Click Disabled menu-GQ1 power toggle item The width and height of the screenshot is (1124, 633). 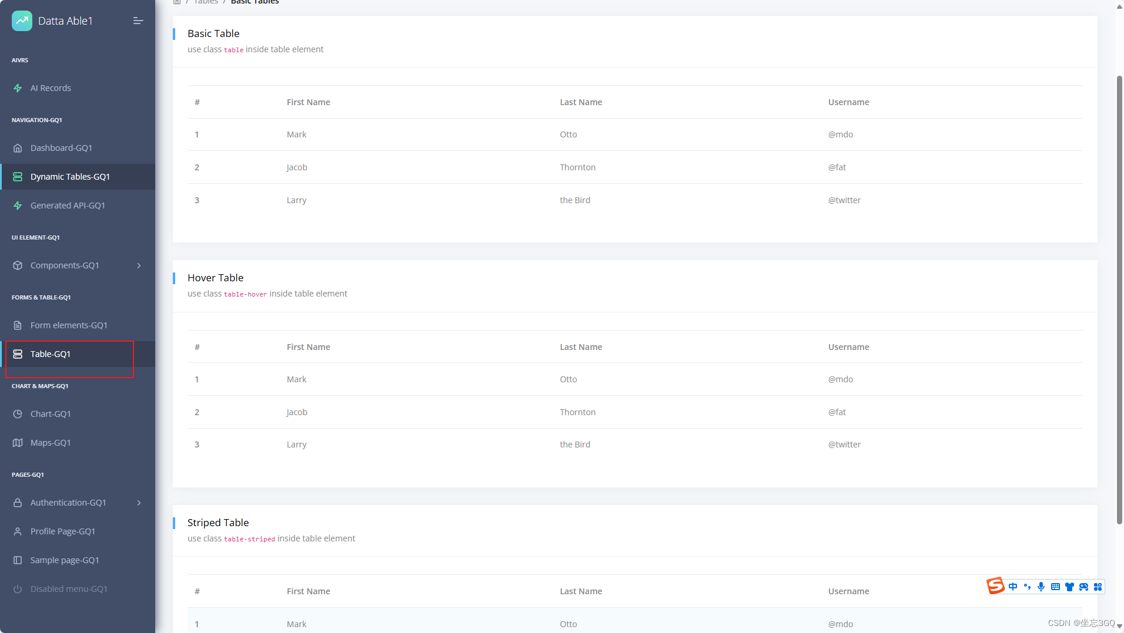(68, 588)
